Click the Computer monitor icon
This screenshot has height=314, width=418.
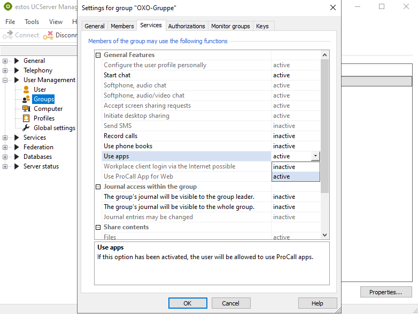26,109
